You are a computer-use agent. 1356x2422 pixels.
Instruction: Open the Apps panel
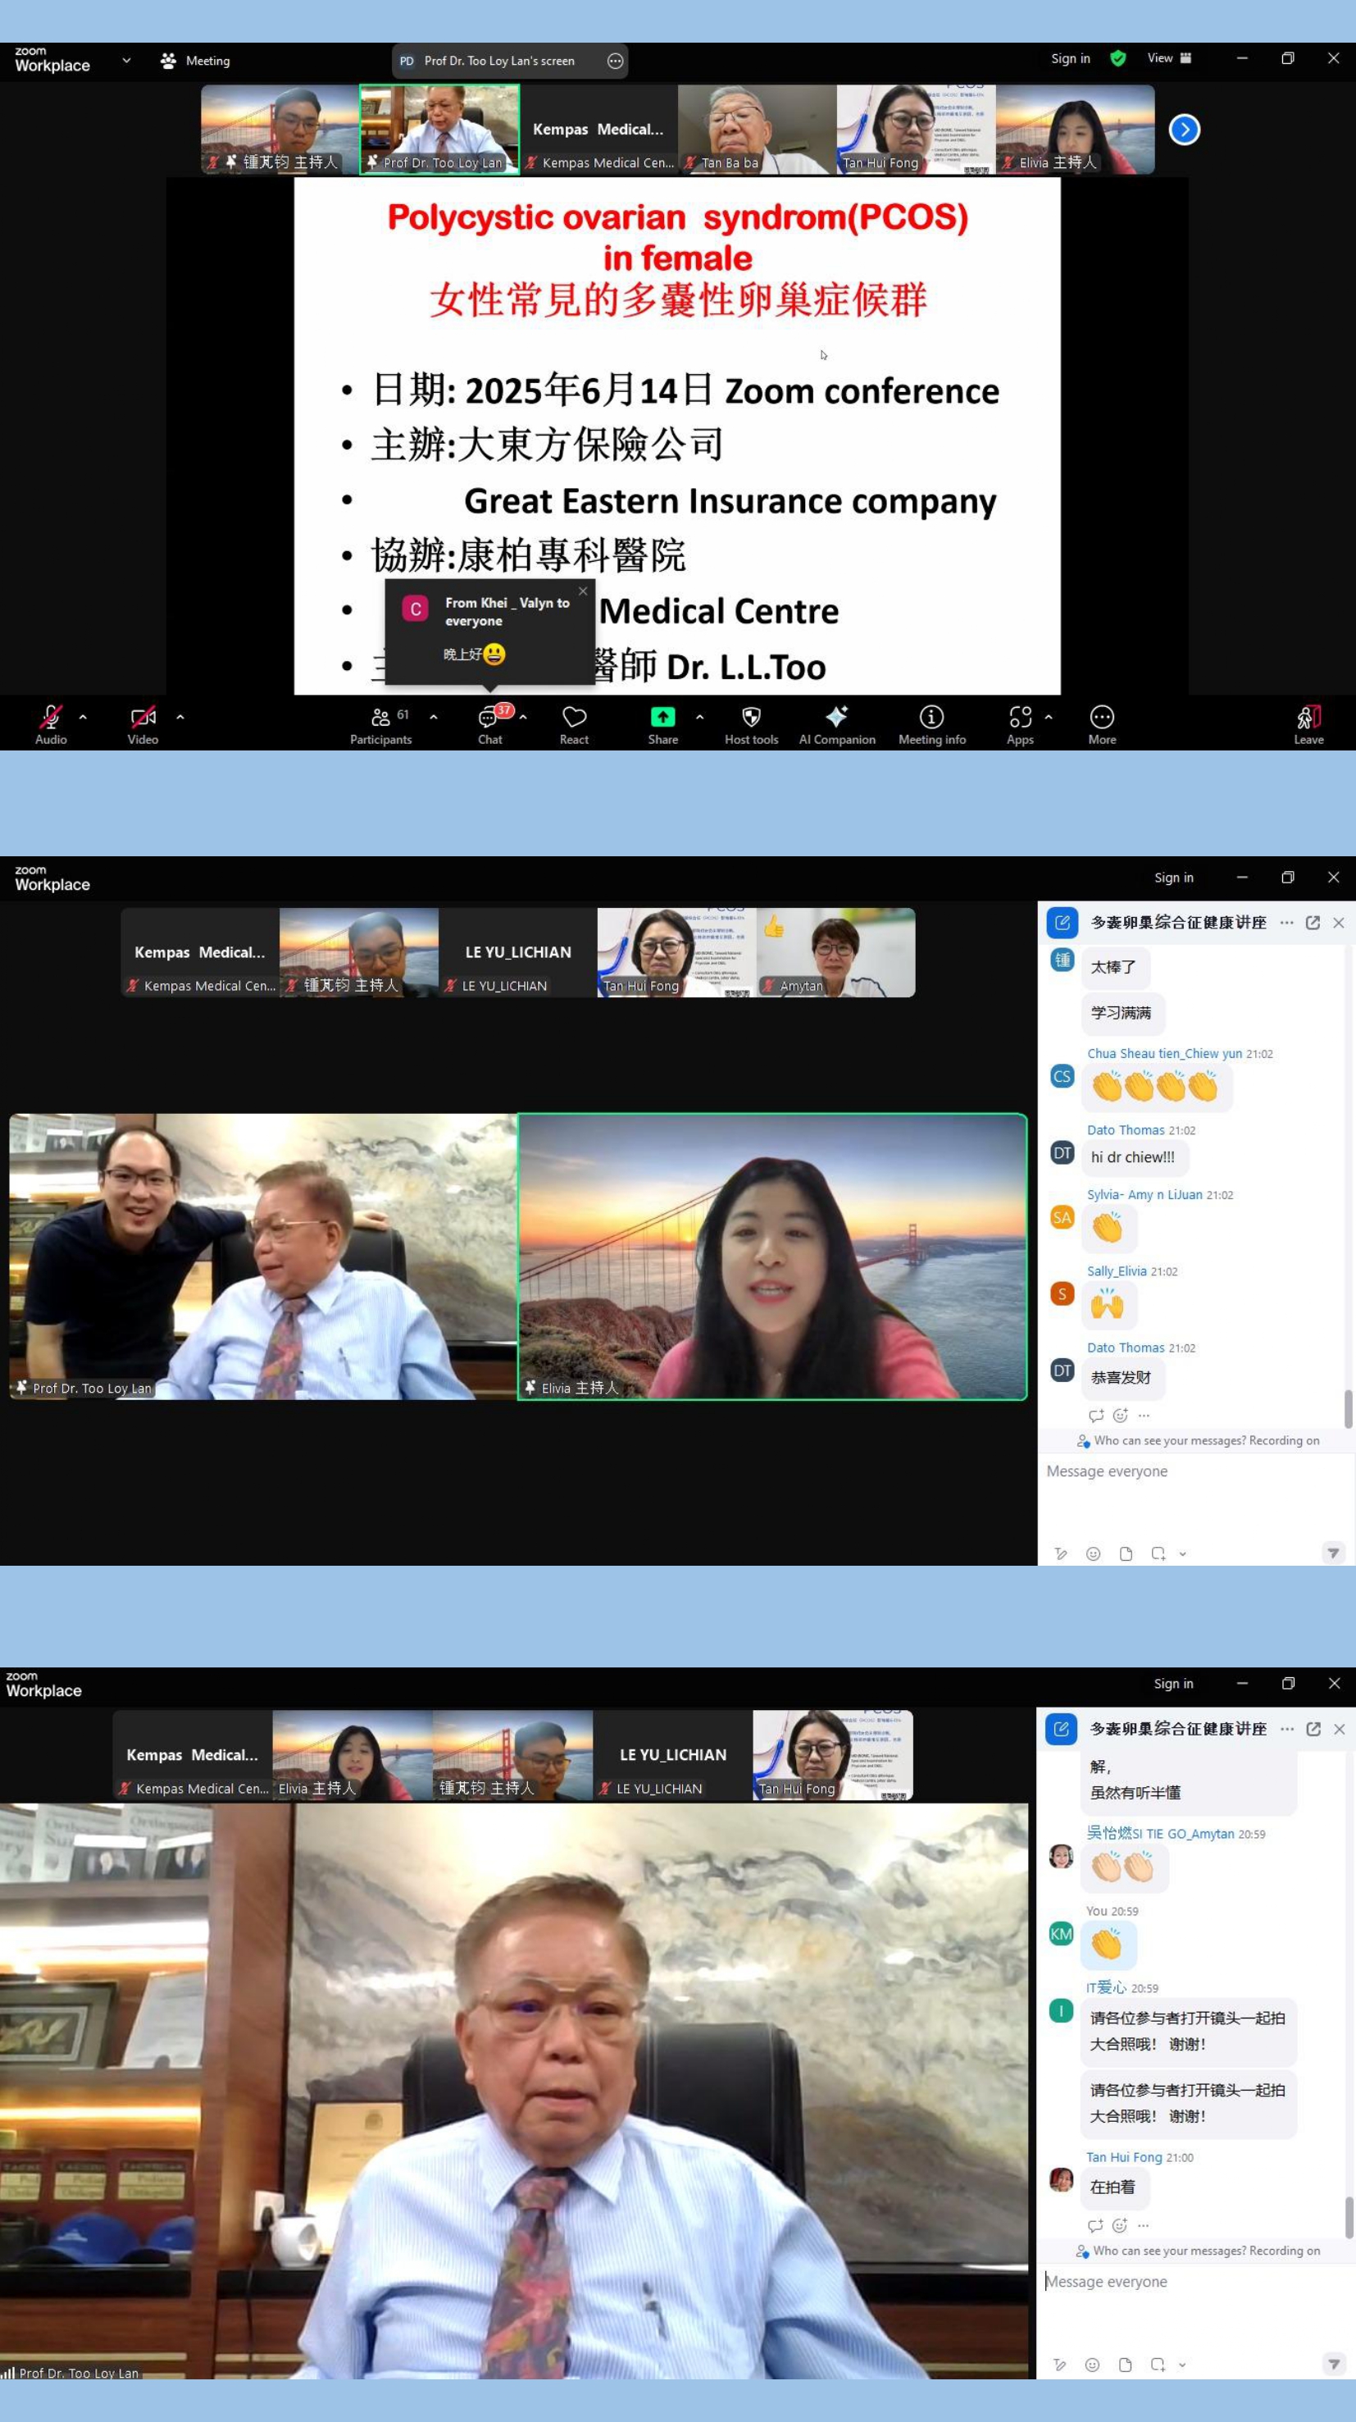pos(1020,722)
